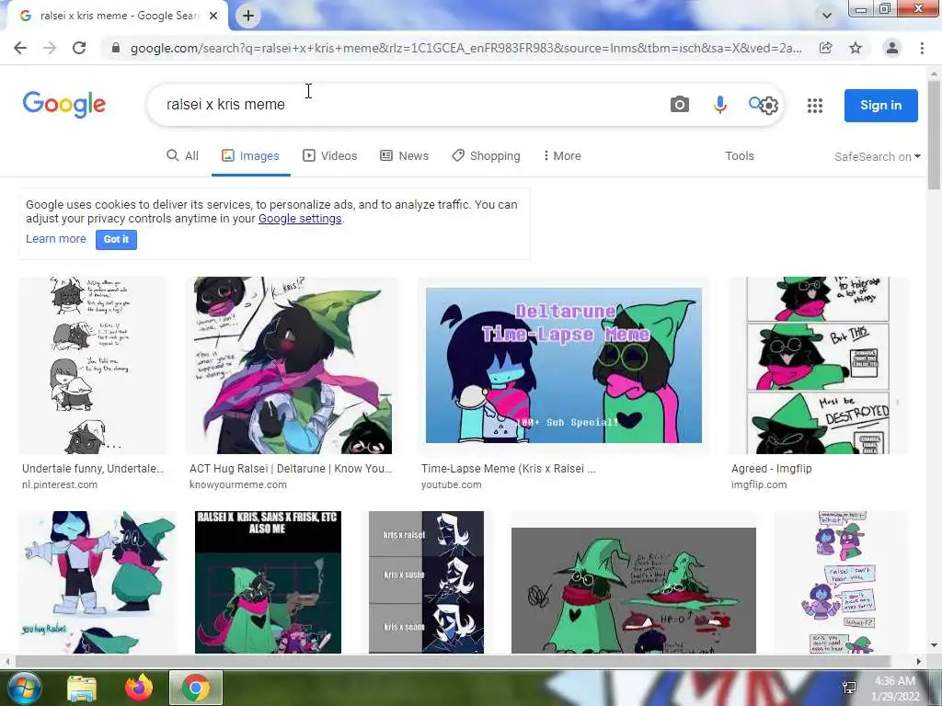This screenshot has height=706, width=942.
Task: Open the Google apps grid
Action: point(815,106)
